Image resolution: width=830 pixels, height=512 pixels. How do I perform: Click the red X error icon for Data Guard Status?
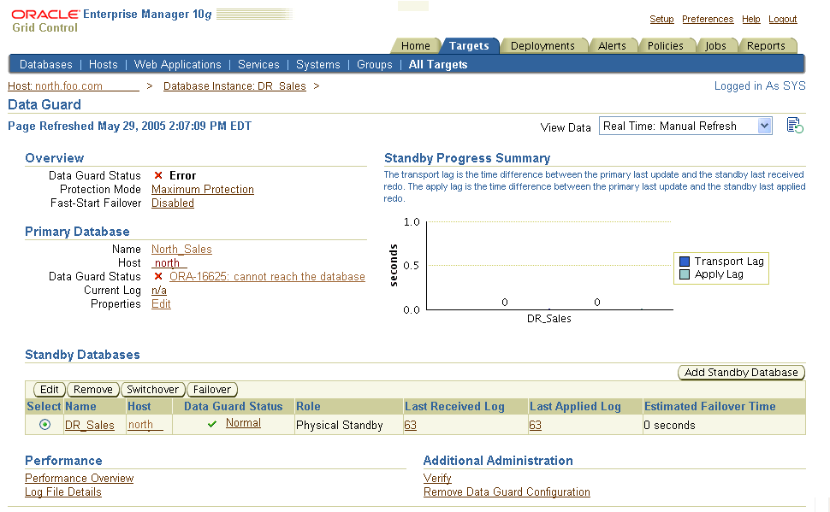tap(158, 176)
